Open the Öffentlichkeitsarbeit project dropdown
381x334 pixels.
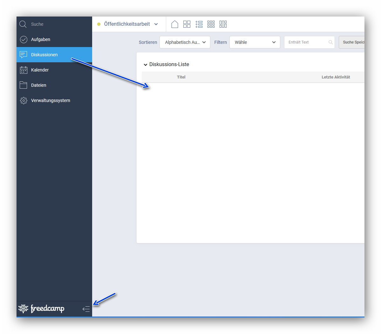(x=130, y=24)
